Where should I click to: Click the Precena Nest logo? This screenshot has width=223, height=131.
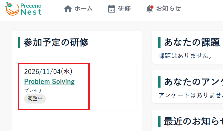[x=23, y=9]
